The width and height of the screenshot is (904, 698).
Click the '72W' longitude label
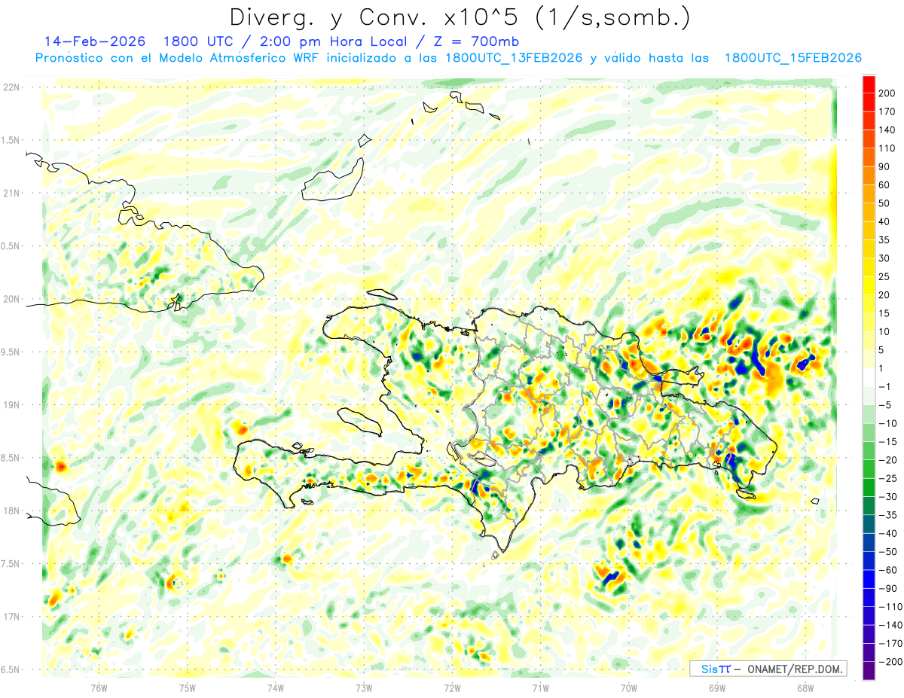[452, 687]
